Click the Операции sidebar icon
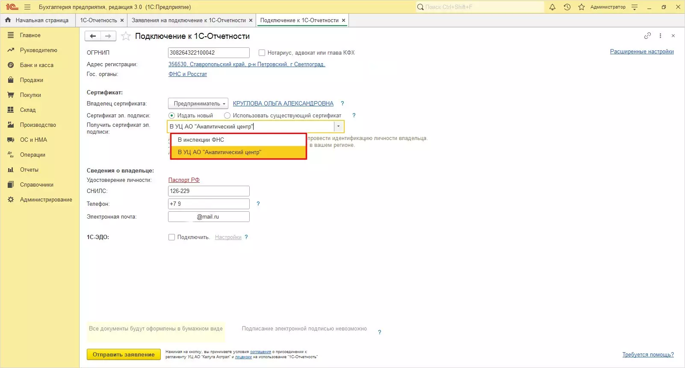Screen dimensions: 685x368 [x=11, y=155]
